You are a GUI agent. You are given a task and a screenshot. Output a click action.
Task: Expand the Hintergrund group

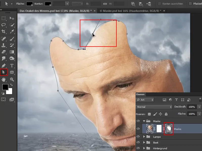144,148
